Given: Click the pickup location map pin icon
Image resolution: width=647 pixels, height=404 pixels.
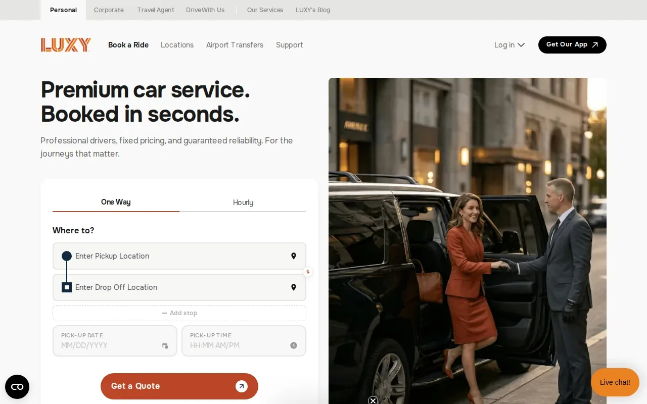Looking at the screenshot, I should pos(293,256).
